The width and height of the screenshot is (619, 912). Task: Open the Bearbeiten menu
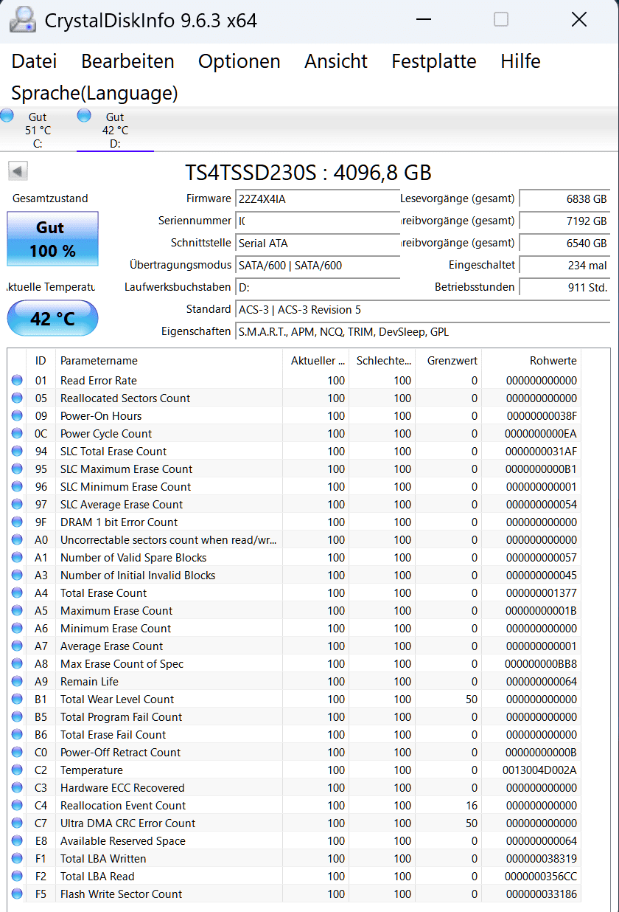[x=127, y=61]
